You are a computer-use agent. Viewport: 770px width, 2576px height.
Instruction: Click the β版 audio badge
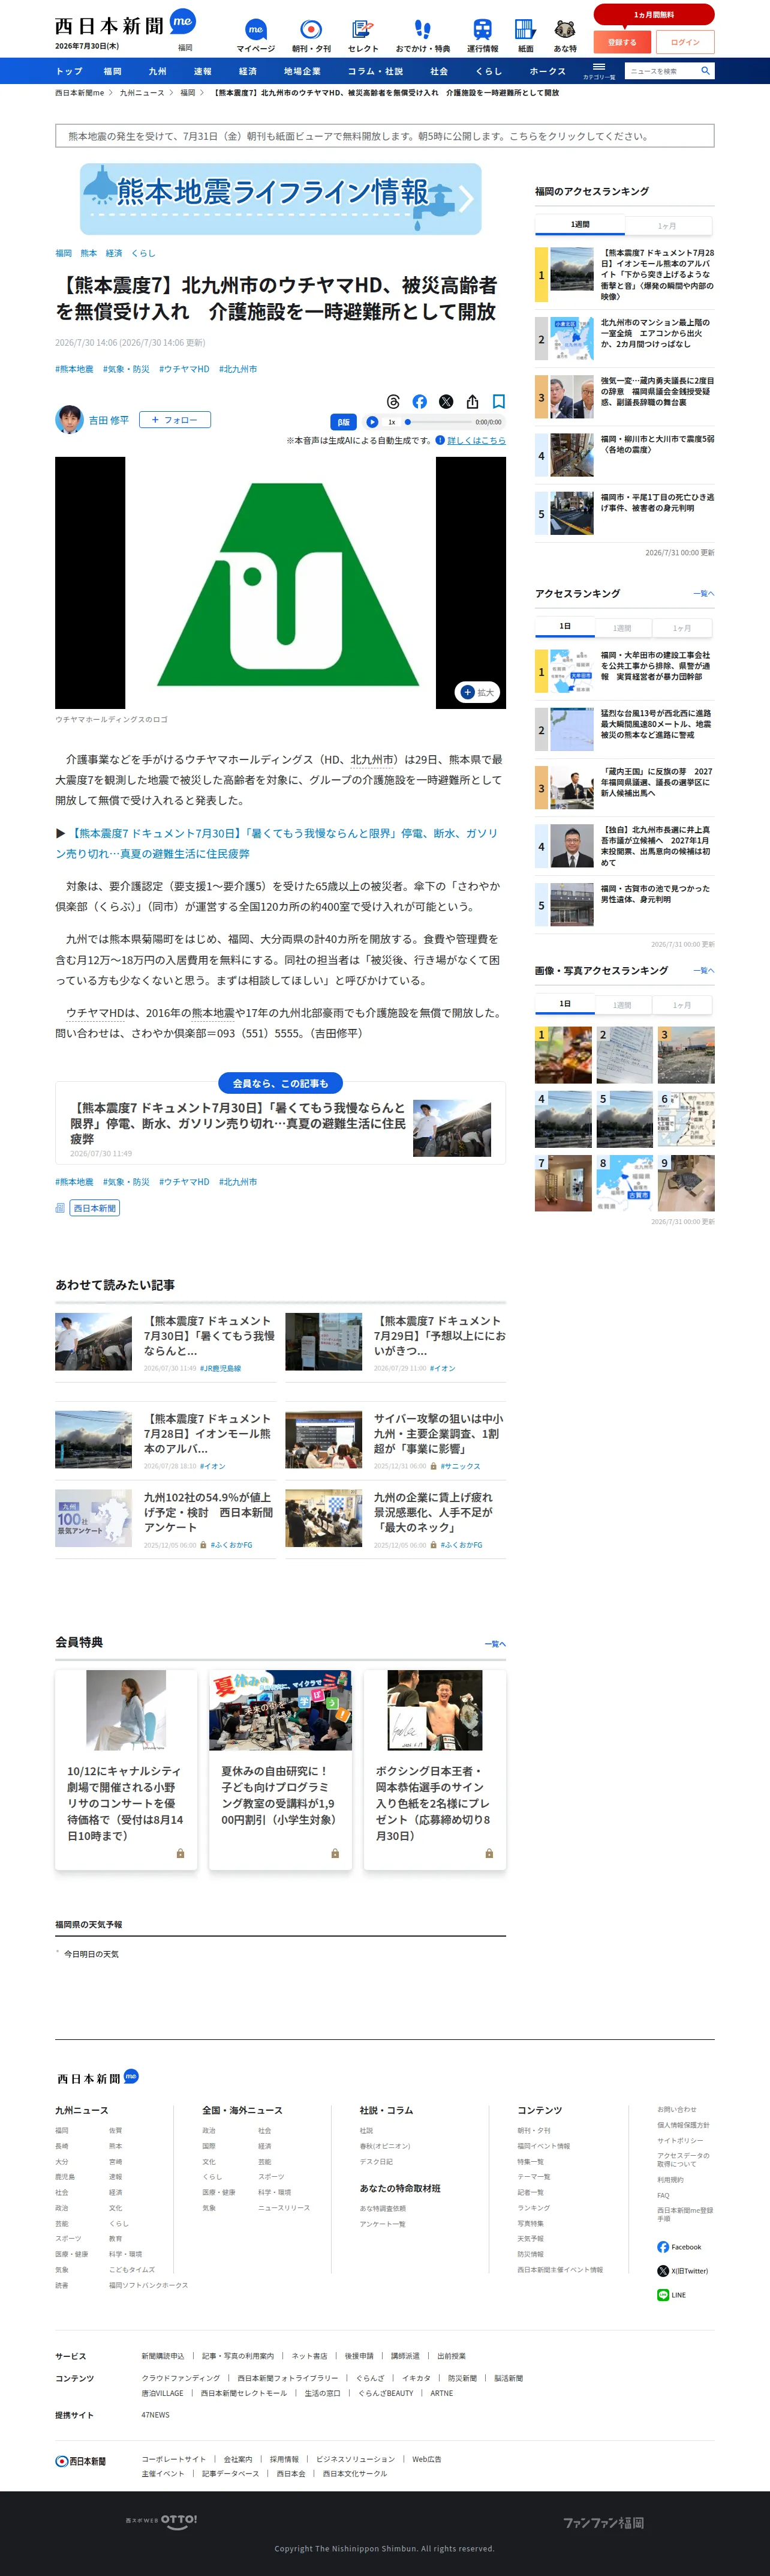tap(344, 422)
